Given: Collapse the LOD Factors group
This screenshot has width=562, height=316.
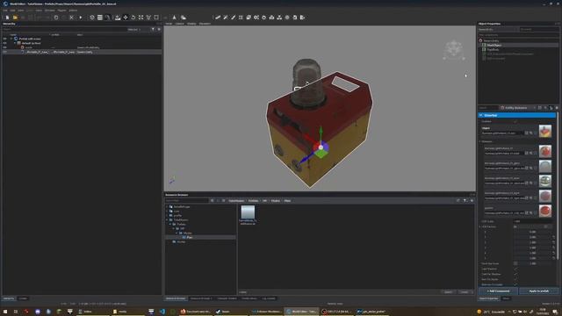Looking at the screenshot, I should (480, 226).
